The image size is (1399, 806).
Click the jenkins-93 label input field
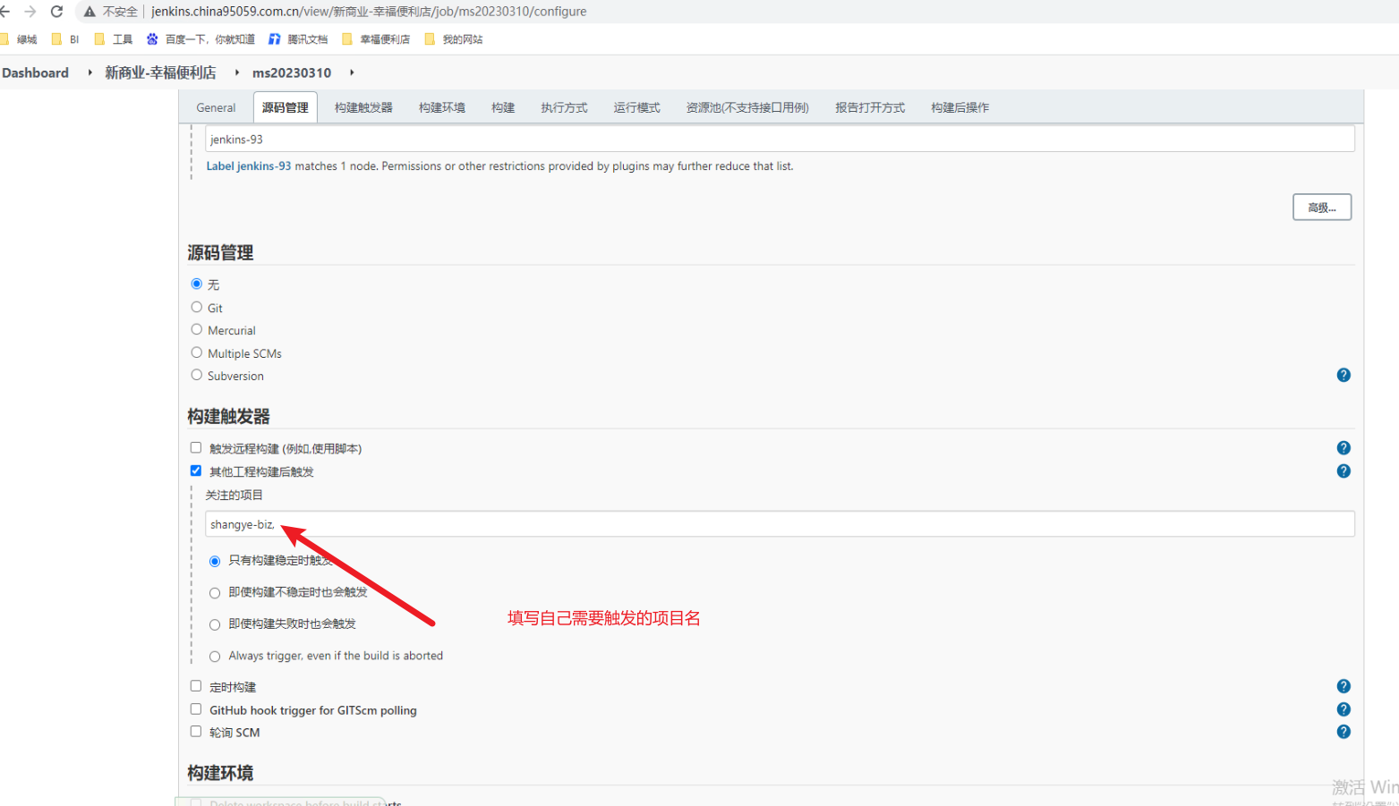pos(780,139)
